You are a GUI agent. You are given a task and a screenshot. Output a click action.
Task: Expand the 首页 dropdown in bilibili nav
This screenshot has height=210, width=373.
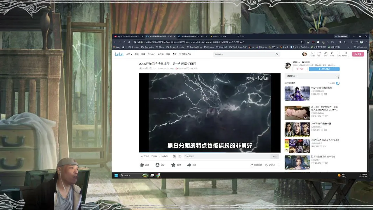tap(129, 54)
